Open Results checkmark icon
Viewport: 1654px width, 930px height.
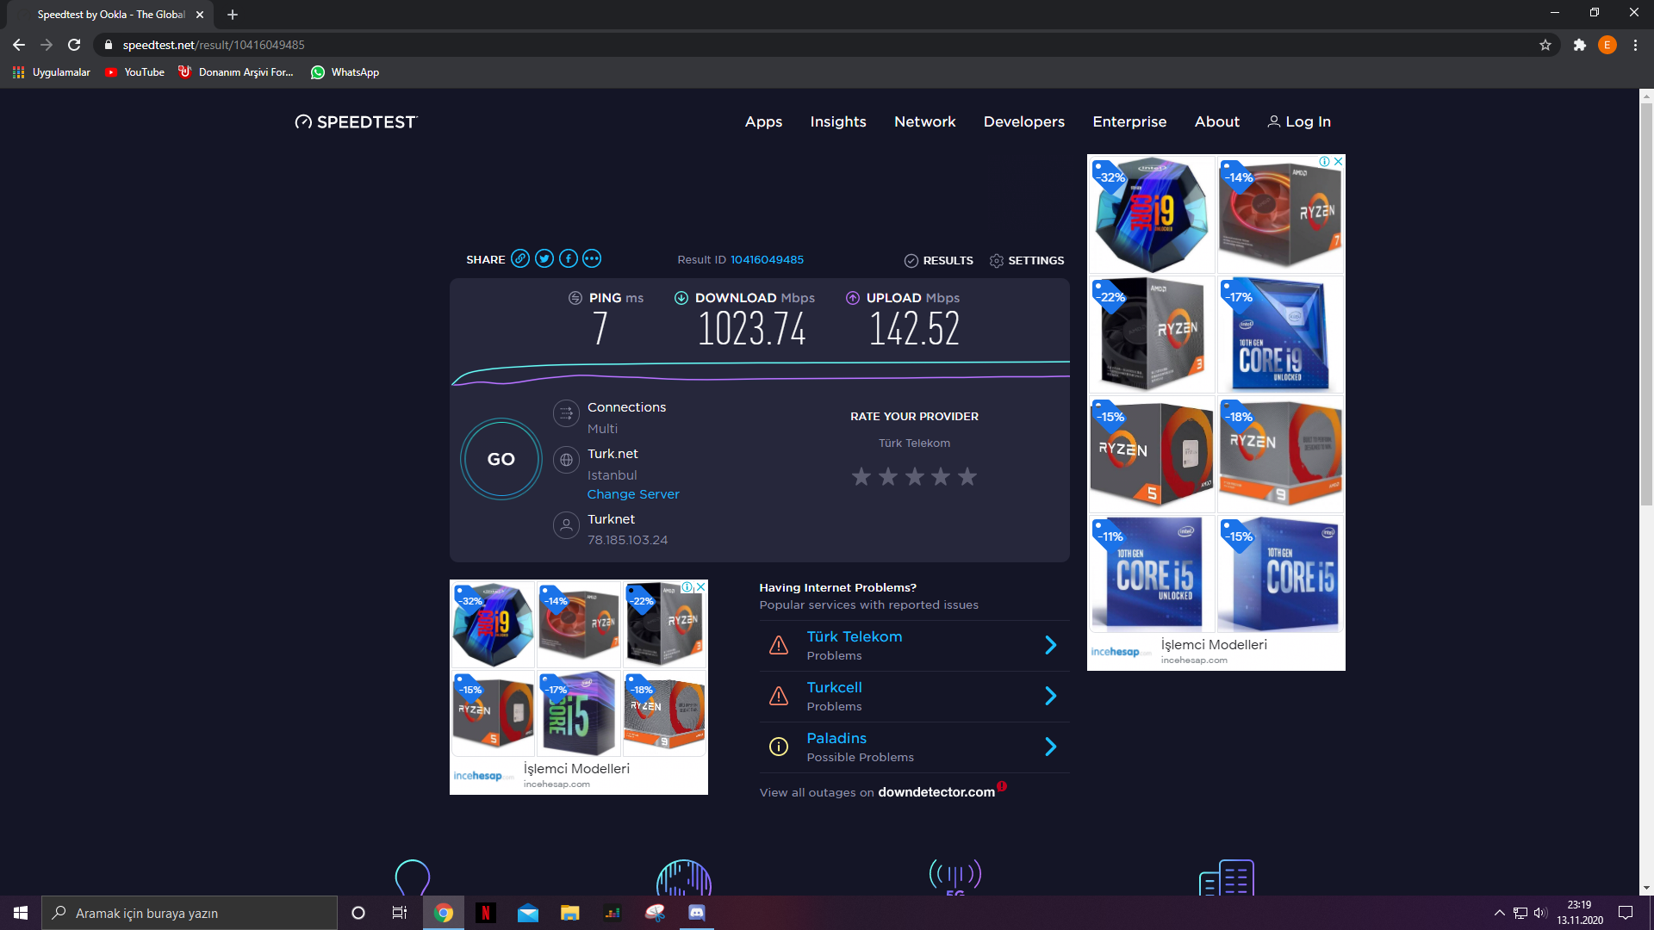point(911,261)
